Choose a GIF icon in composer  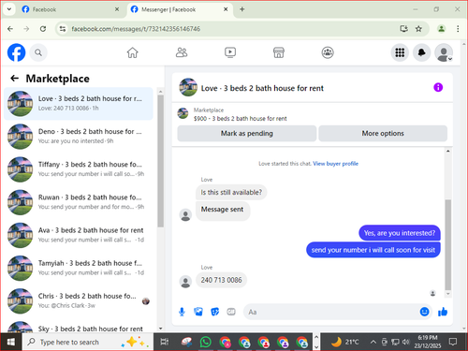[x=231, y=312]
